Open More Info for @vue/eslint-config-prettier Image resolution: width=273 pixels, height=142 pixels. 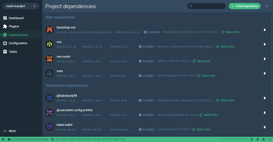coord(208,115)
